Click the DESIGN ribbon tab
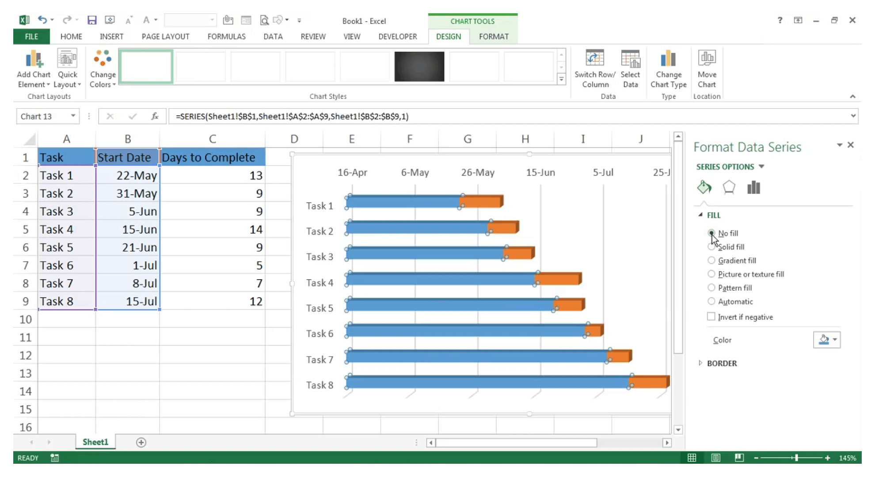The width and height of the screenshot is (875, 477). click(x=447, y=36)
